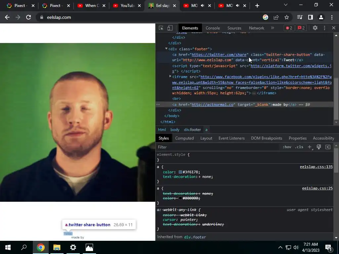Screen dimensions: 339x254
Task: Reload the eelslap.com page
Action: (28, 17)
